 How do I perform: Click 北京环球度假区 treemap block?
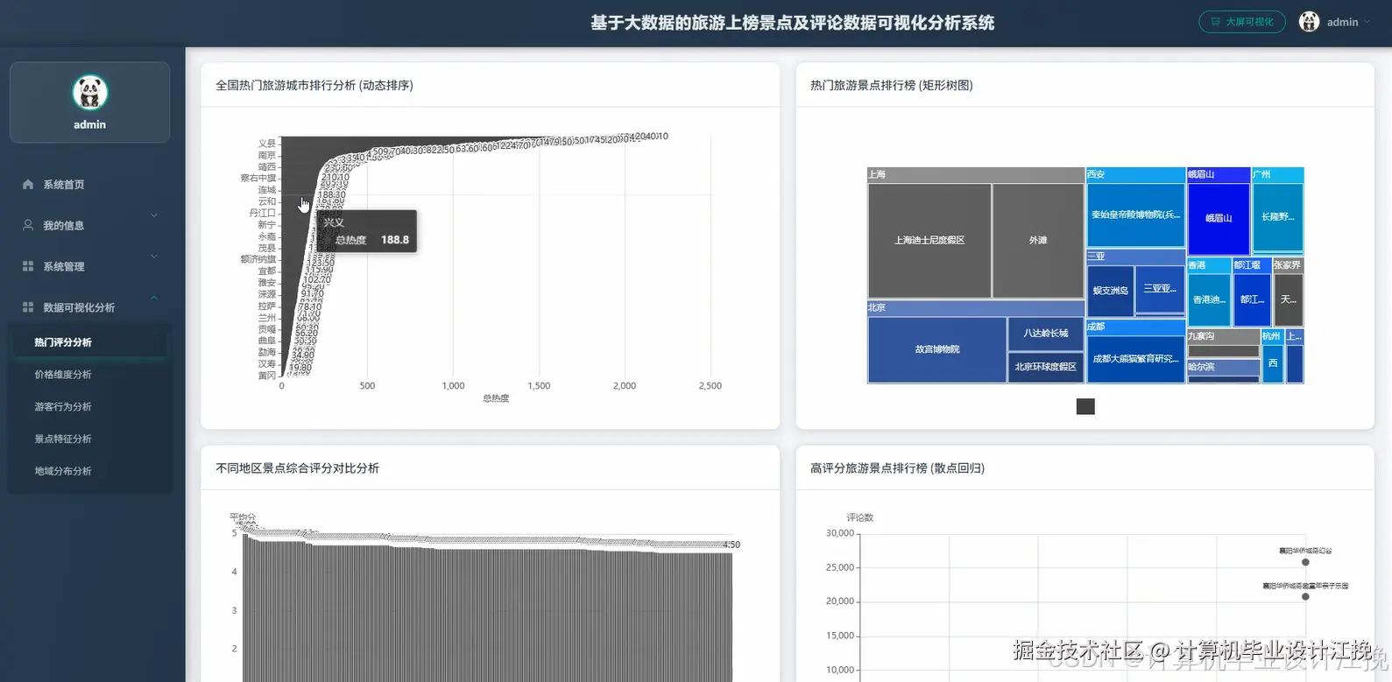click(x=1046, y=367)
